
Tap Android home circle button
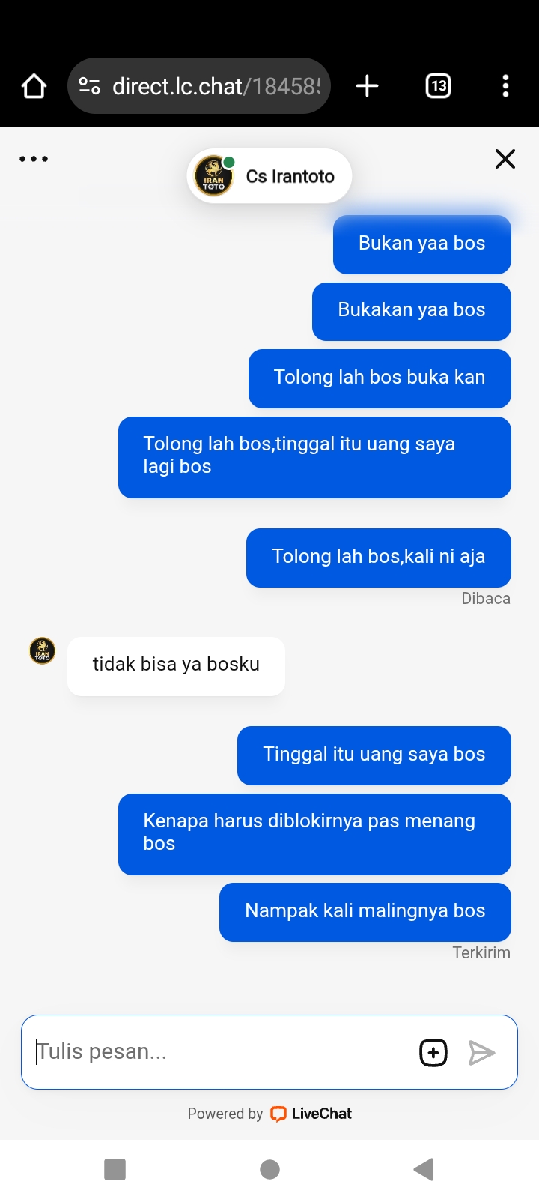(269, 1169)
